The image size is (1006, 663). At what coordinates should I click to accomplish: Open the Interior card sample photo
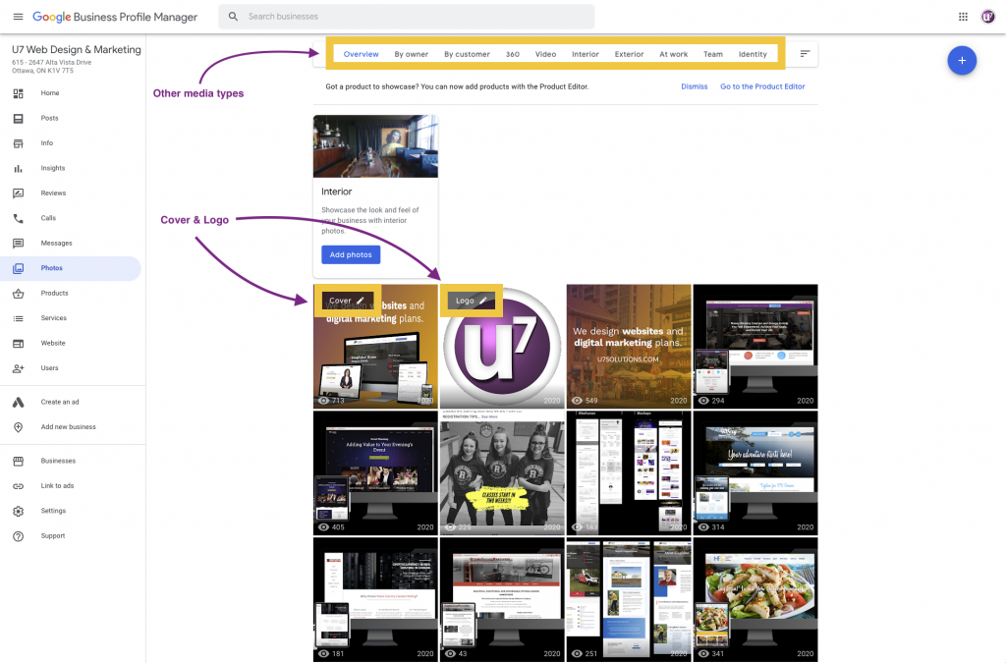(x=375, y=146)
